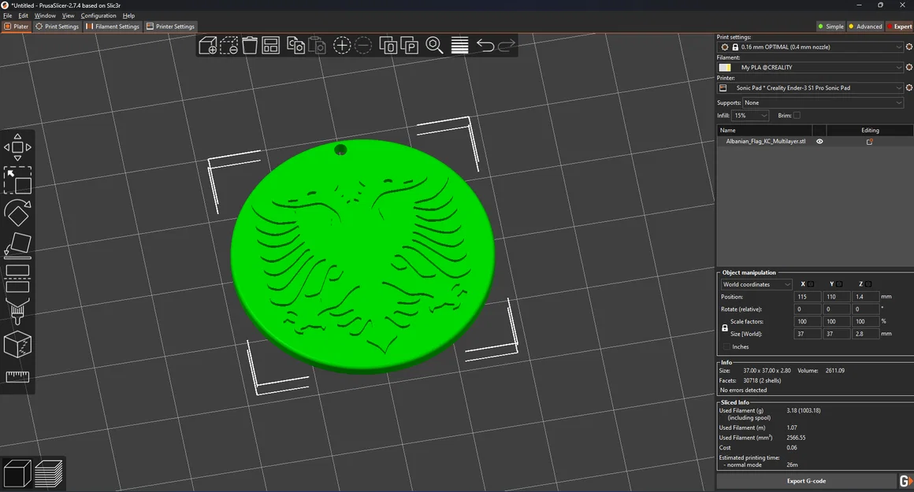The width and height of the screenshot is (914, 492).
Task: Click the filament color swatch
Action: 725,68
